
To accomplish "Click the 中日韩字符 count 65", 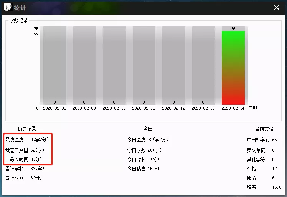I will pos(274,140).
